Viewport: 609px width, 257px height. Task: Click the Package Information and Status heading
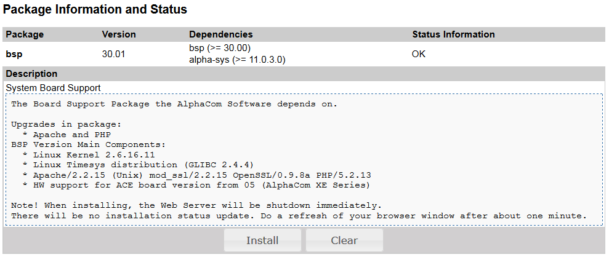tap(95, 10)
